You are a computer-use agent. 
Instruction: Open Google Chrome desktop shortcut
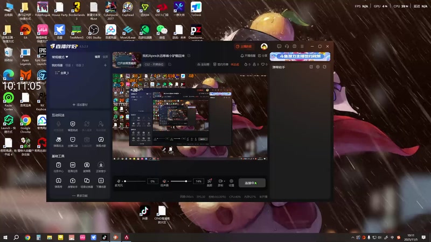[25, 124]
